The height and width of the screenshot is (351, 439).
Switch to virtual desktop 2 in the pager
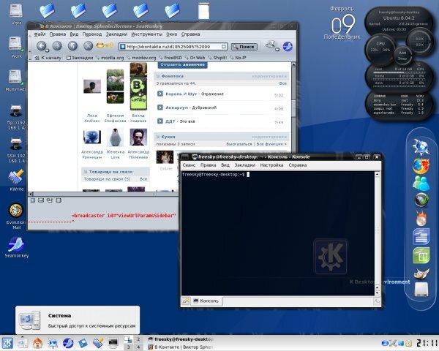pyautogui.click(x=138, y=339)
